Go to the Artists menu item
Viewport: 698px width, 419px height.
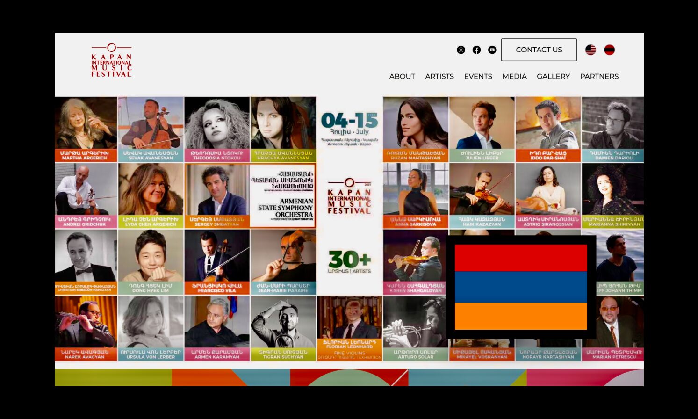tap(439, 76)
